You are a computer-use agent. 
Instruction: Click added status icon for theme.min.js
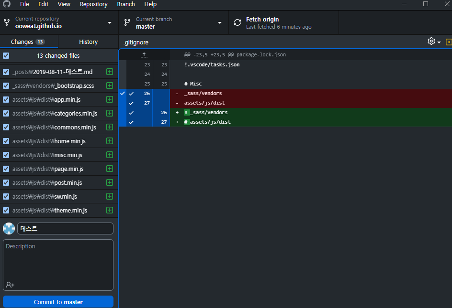tap(110, 210)
